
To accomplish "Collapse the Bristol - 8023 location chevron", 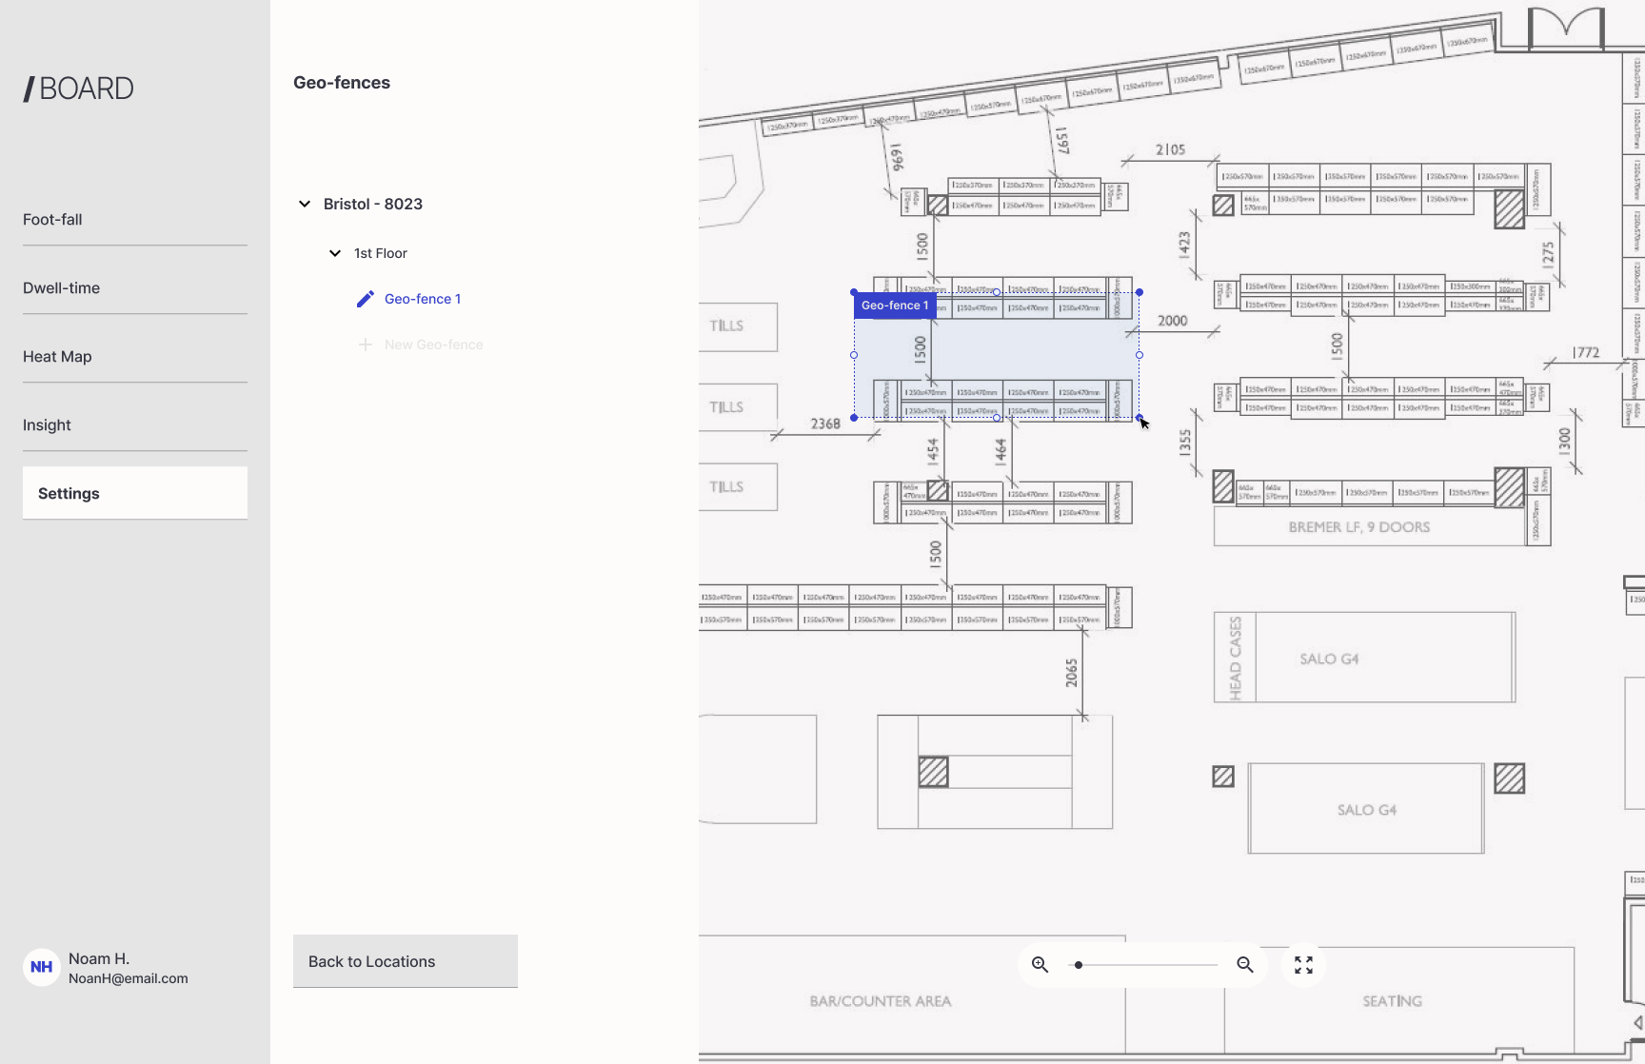I will (305, 204).
